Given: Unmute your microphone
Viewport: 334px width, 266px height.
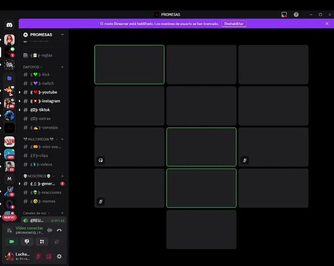Looking at the screenshot, I should click(38, 256).
